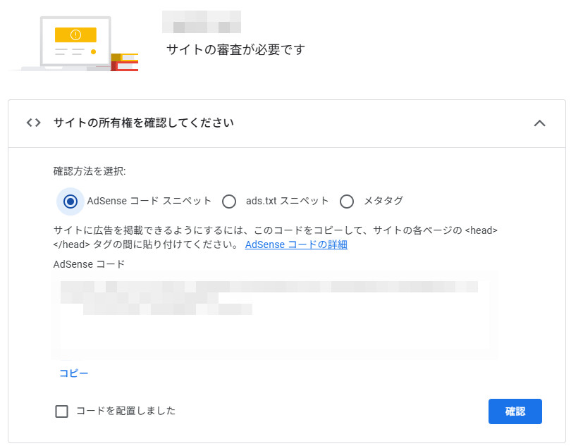This screenshot has width=571, height=446.
Task: Click the サイトの所有権を確認してください header title
Action: (144, 123)
